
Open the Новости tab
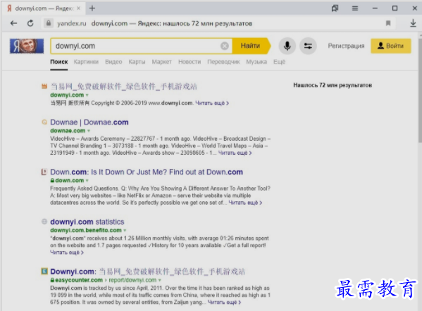click(x=190, y=62)
